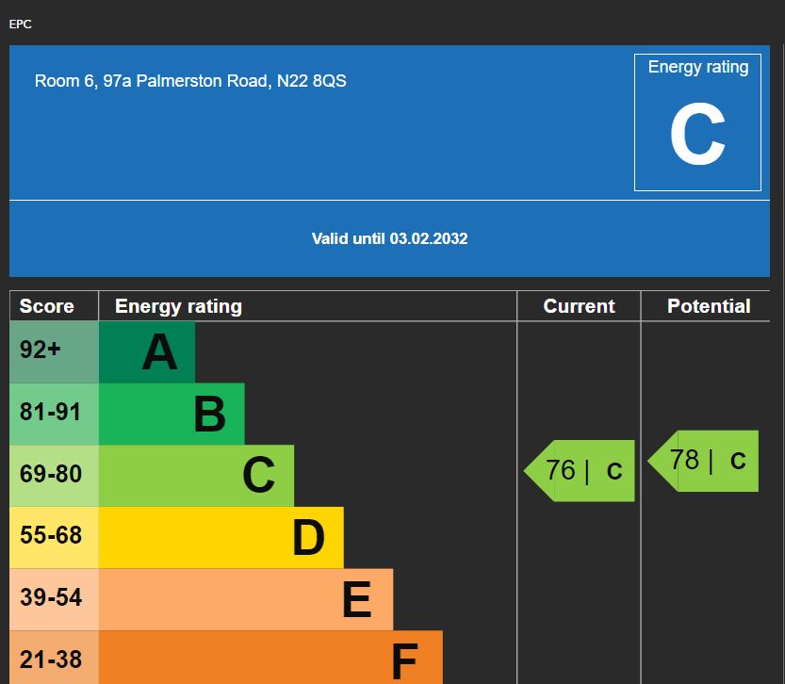This screenshot has height=684, width=785.
Task: Click the light orange E rating bar
Action: coord(245,599)
